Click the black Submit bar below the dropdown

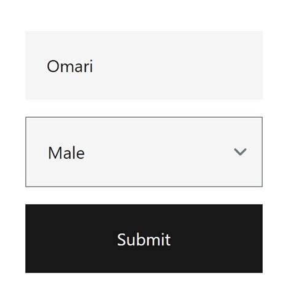pyautogui.click(x=144, y=239)
